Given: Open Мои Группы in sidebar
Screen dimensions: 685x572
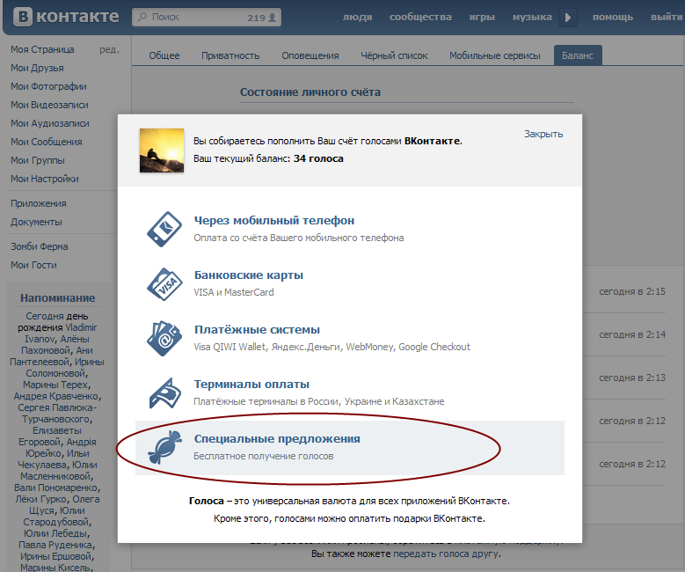Looking at the screenshot, I should (38, 160).
